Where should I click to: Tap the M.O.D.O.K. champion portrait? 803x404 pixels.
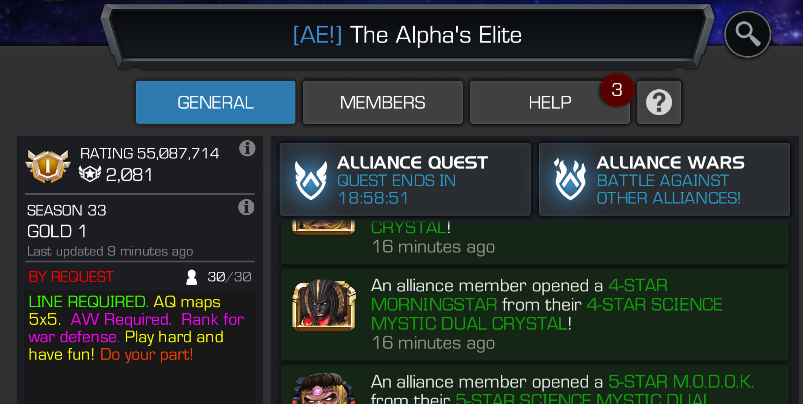pos(324,389)
